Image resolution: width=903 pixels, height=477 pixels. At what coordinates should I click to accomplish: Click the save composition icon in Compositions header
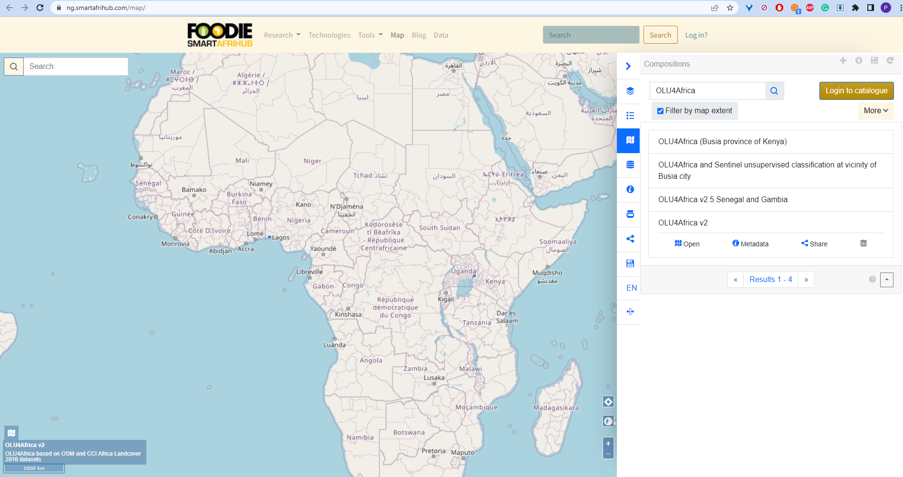pos(874,60)
